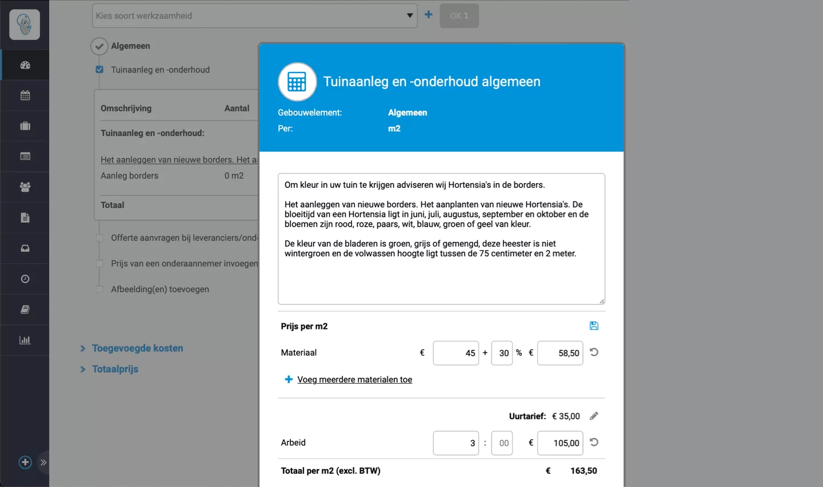The height and width of the screenshot is (487, 823).
Task: Reset the Materiaal price with undo icon
Action: [594, 352]
